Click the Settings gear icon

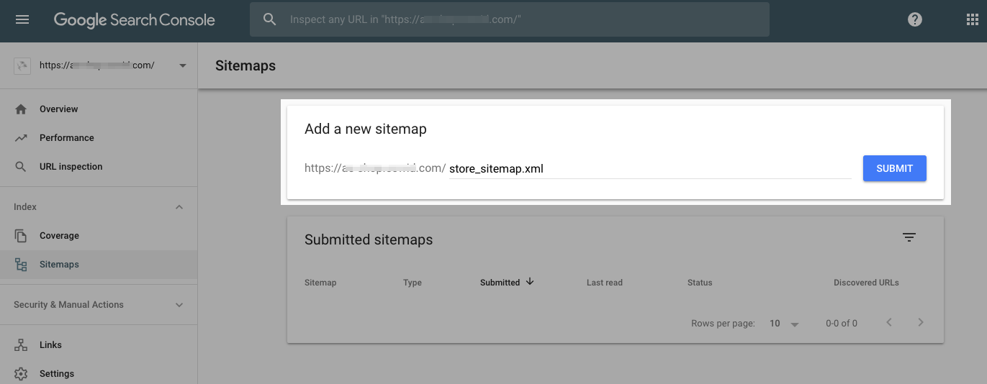point(21,374)
